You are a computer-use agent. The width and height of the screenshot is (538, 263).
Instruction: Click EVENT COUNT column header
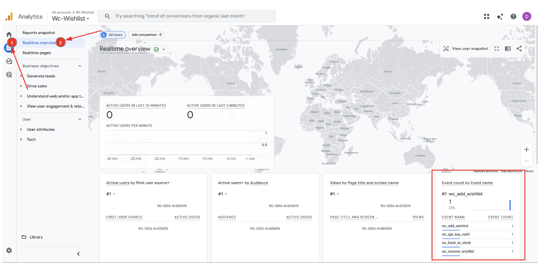click(x=500, y=217)
